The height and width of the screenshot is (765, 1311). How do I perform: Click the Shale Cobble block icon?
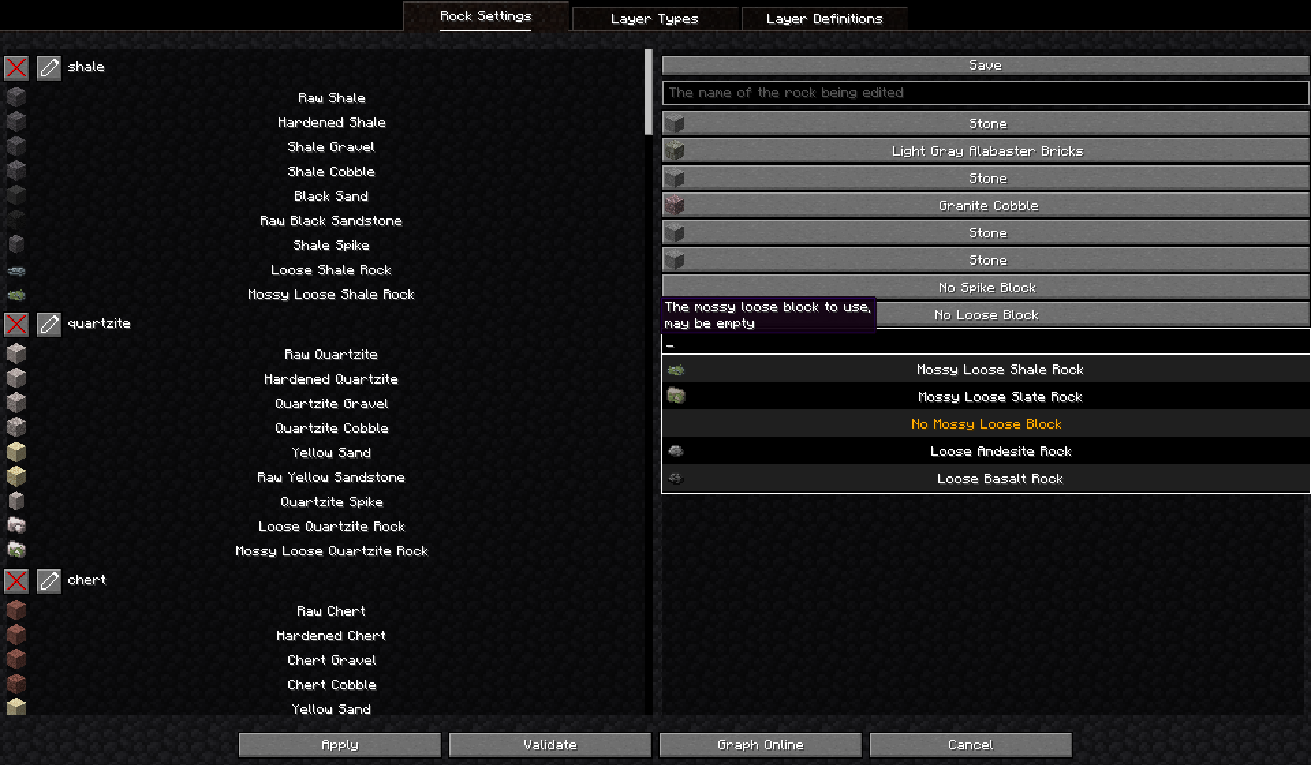point(16,171)
